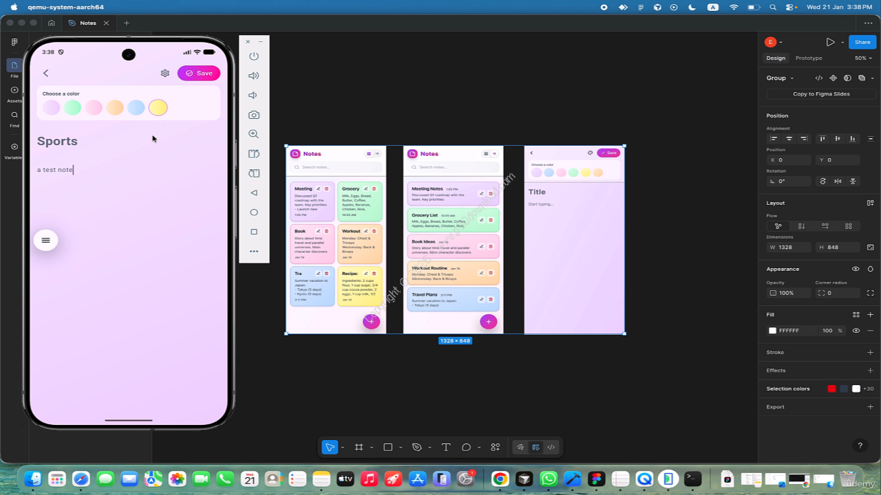Select the Notes file tab
Viewport: 881px width, 495px height.
pyautogui.click(x=87, y=23)
